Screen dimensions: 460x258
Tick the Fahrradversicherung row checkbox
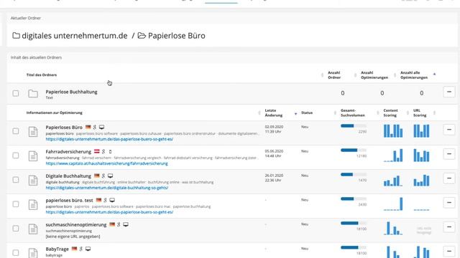tap(16, 156)
